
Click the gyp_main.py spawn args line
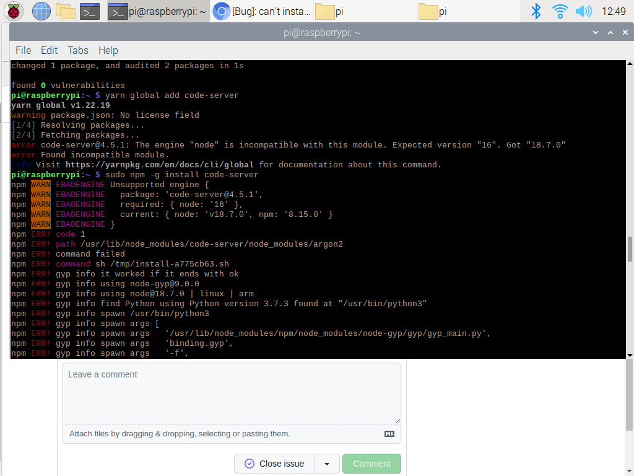coord(251,333)
